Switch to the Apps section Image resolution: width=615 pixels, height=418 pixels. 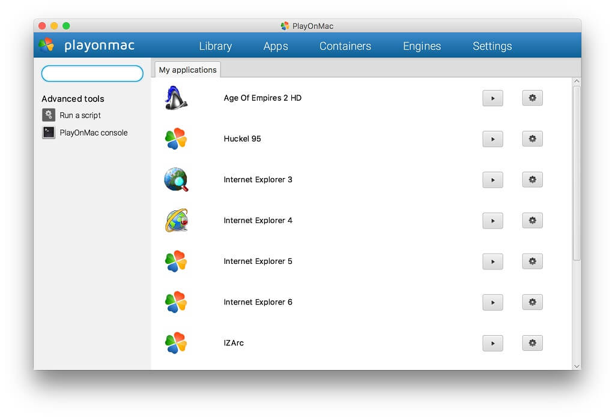(x=276, y=46)
